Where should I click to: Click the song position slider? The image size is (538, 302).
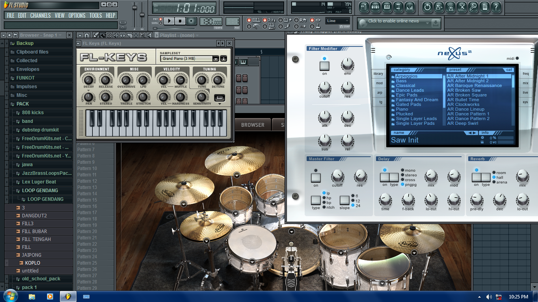point(173,28)
